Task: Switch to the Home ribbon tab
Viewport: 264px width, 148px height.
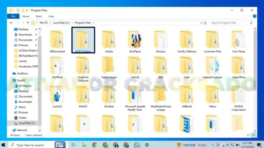Action: tap(26, 16)
